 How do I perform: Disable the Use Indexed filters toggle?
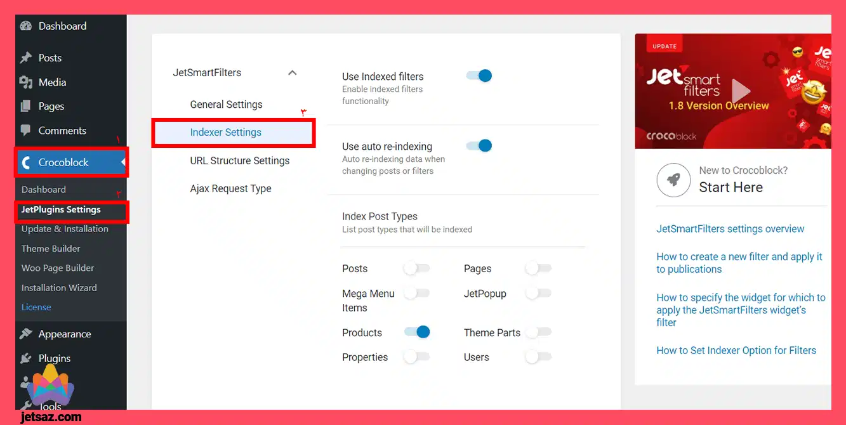point(479,75)
